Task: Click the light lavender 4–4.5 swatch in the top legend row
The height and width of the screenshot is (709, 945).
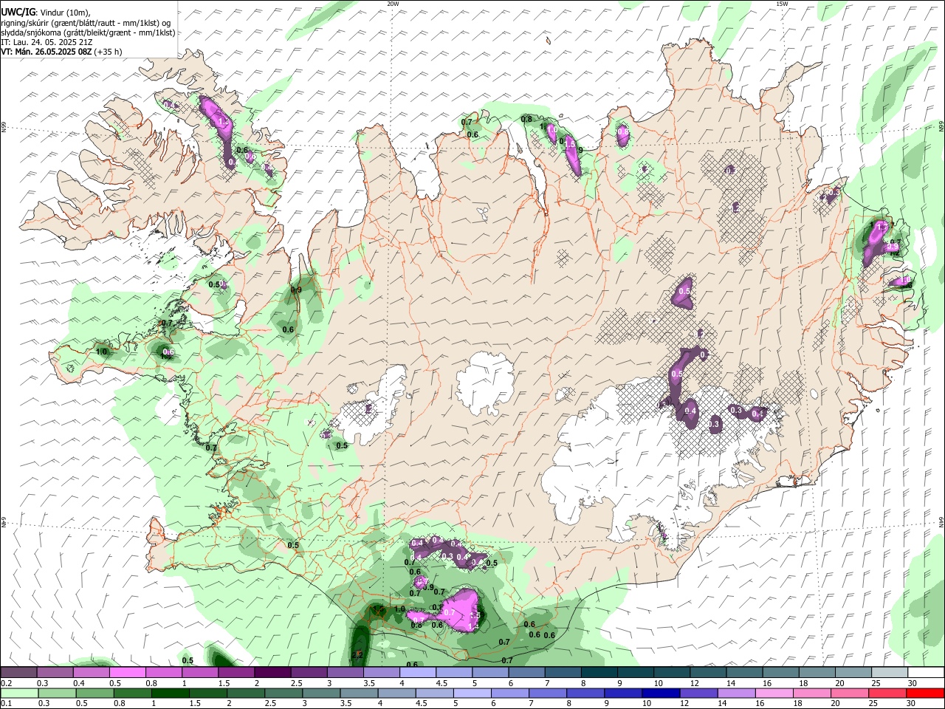Action: (x=417, y=673)
